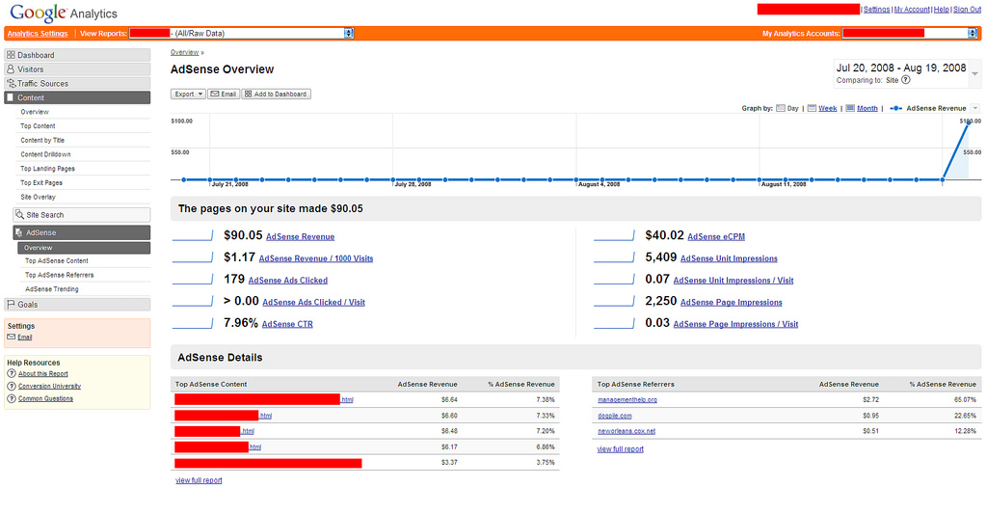The image size is (987, 513).
Task: View full report under Top AdSense Referrers
Action: pyautogui.click(x=620, y=448)
